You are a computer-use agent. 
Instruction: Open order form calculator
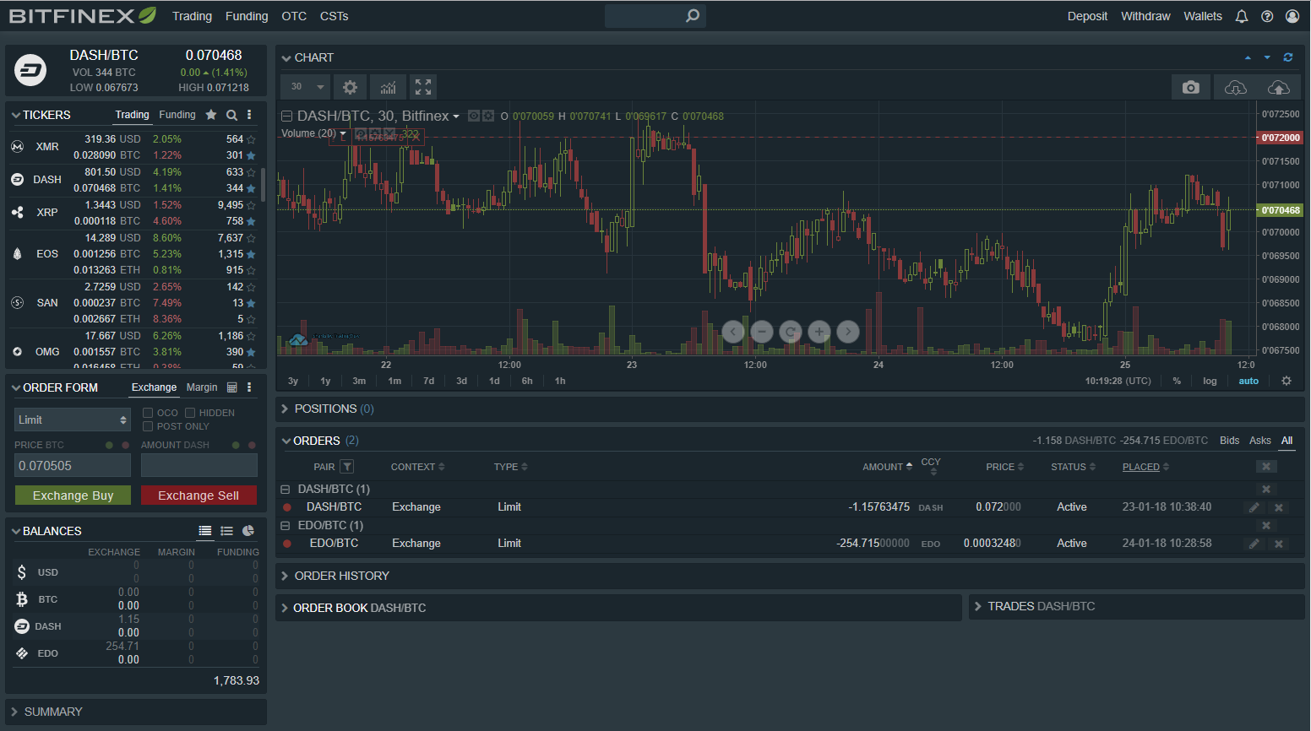pyautogui.click(x=232, y=387)
